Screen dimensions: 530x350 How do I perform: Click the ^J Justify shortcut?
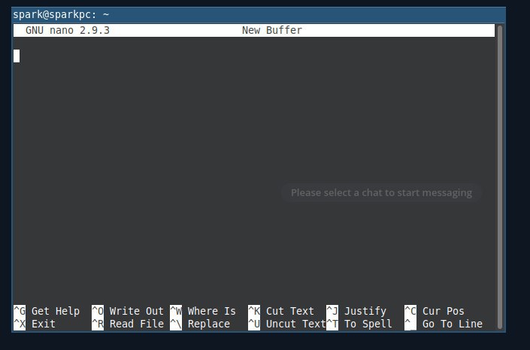pyautogui.click(x=356, y=311)
